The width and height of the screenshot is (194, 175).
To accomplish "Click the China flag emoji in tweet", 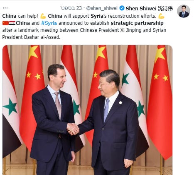I will (5, 23).
